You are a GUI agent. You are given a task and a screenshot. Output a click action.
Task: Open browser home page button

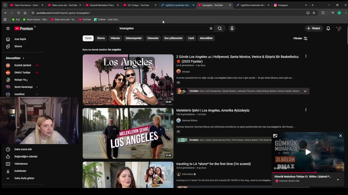[25, 13]
